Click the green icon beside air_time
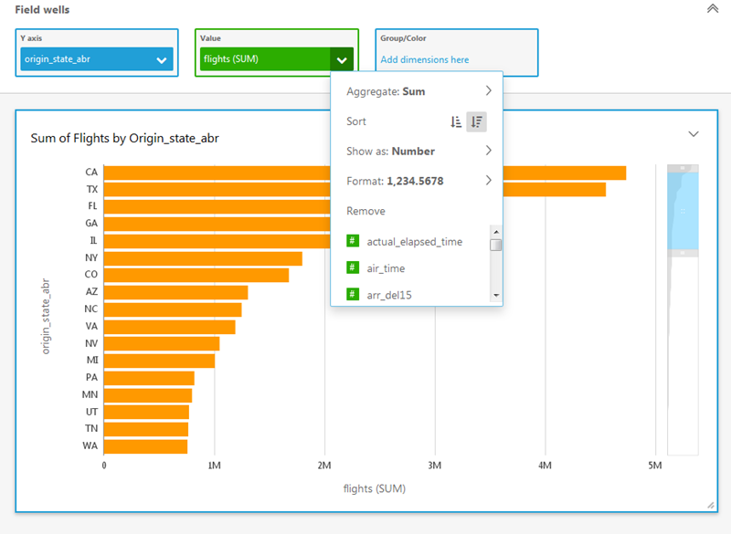The image size is (731, 534). pyautogui.click(x=352, y=267)
